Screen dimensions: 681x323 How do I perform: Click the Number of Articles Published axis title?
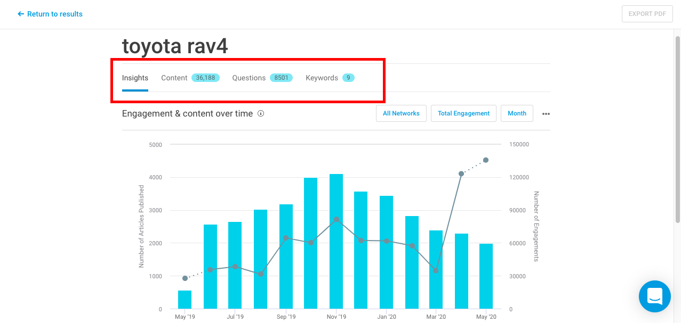142,226
